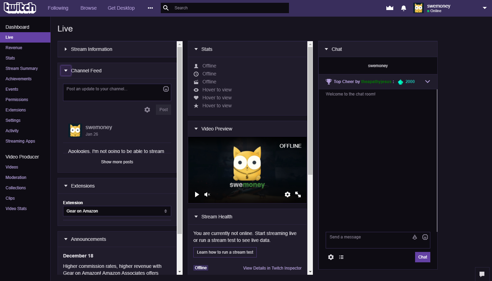
Task: Click Learn how to run a stream test
Action: pos(225,252)
